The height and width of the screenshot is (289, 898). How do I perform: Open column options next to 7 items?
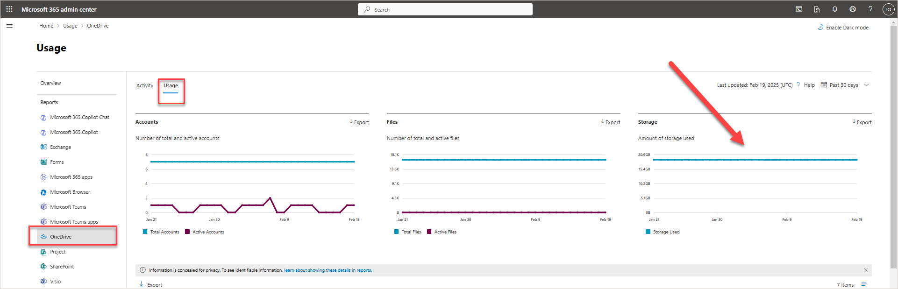click(864, 284)
